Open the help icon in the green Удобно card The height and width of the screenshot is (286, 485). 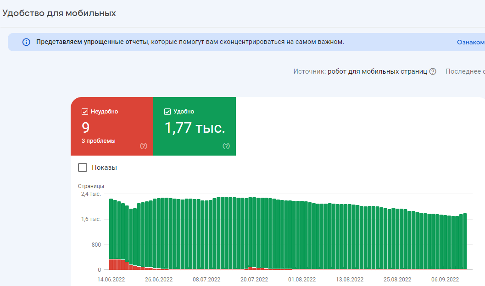pyautogui.click(x=226, y=146)
